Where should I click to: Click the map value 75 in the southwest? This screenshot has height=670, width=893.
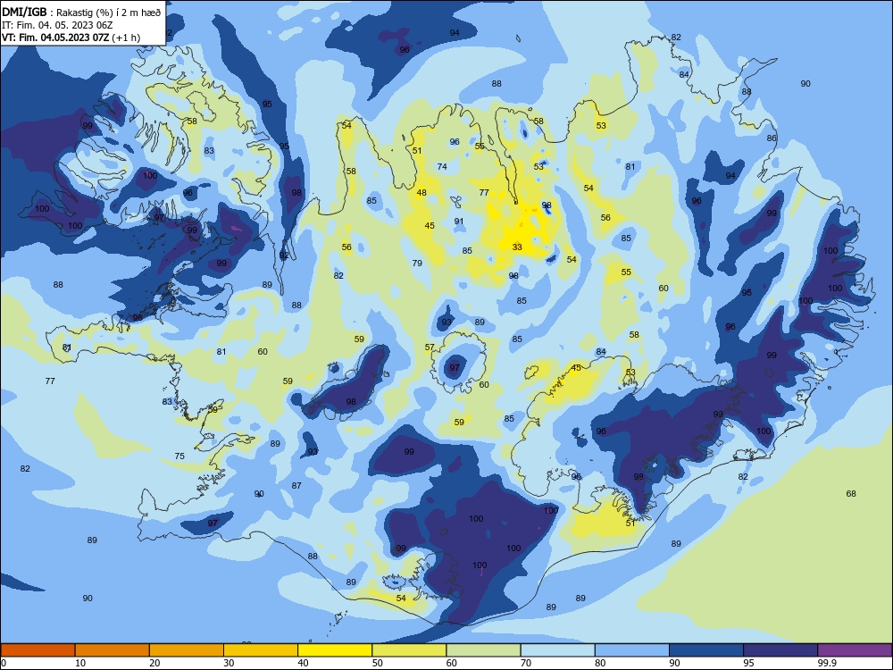(x=179, y=456)
